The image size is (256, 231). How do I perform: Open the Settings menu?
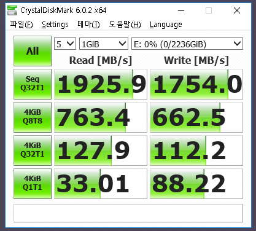coord(55,25)
